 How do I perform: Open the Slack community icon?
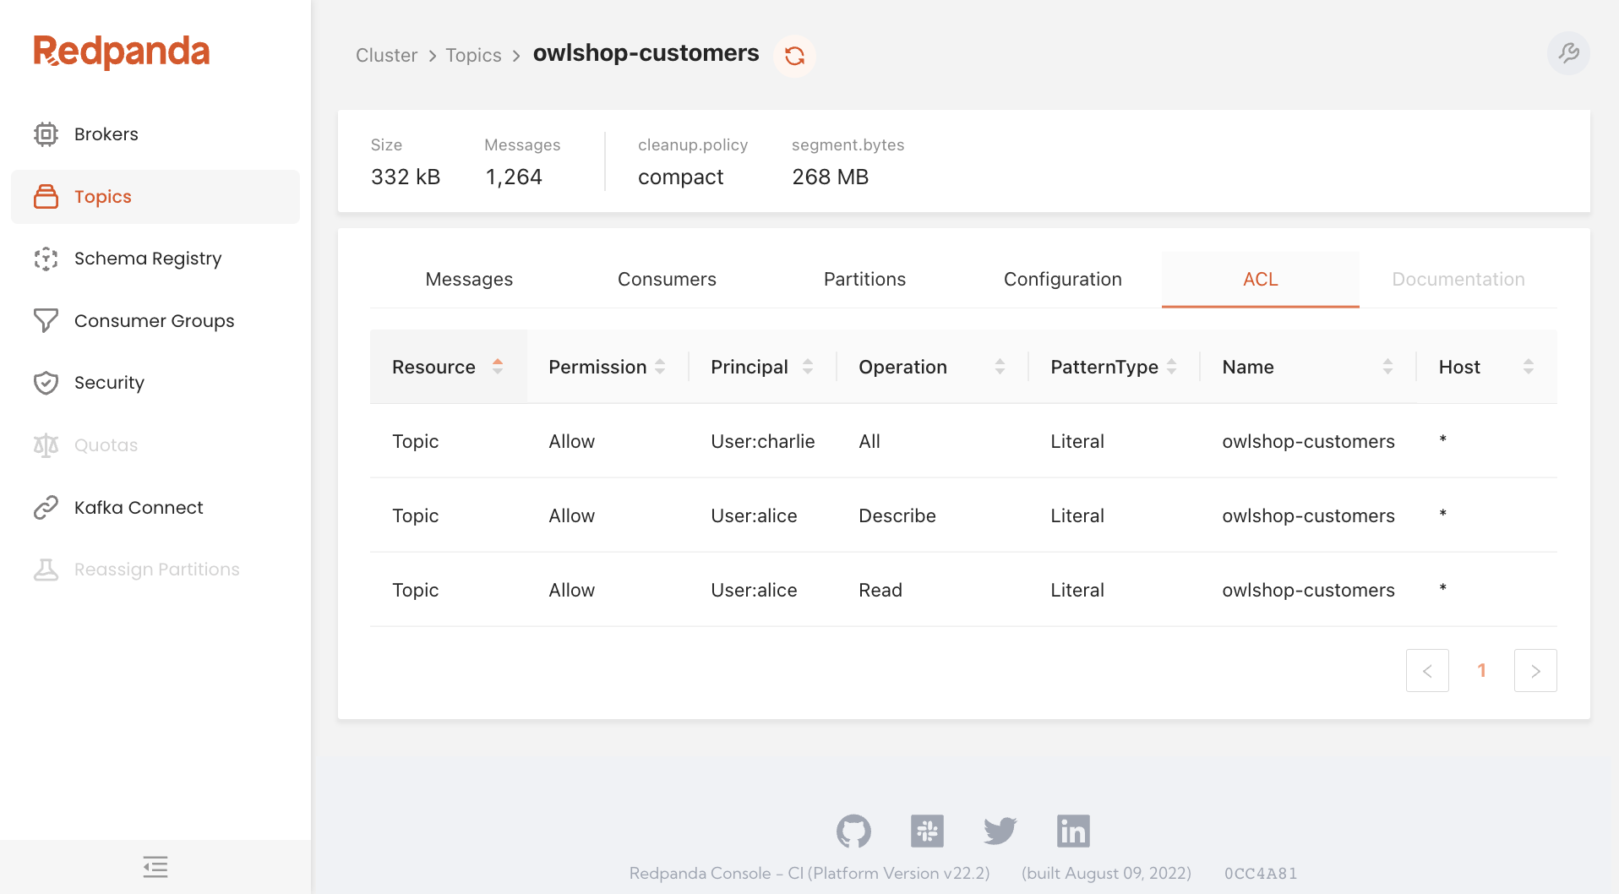tap(927, 831)
